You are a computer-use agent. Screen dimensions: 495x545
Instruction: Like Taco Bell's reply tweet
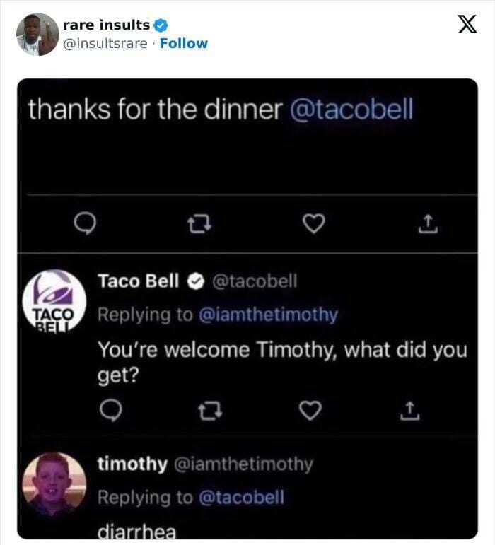[x=310, y=411]
